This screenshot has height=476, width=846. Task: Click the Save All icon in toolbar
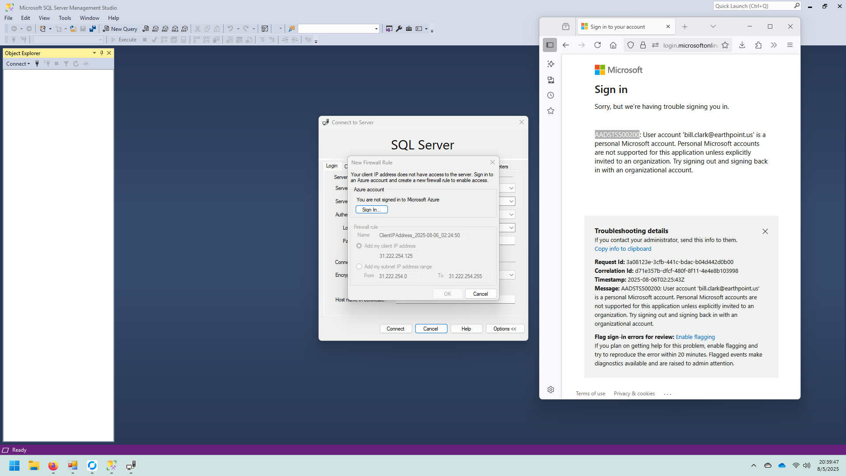(93, 29)
